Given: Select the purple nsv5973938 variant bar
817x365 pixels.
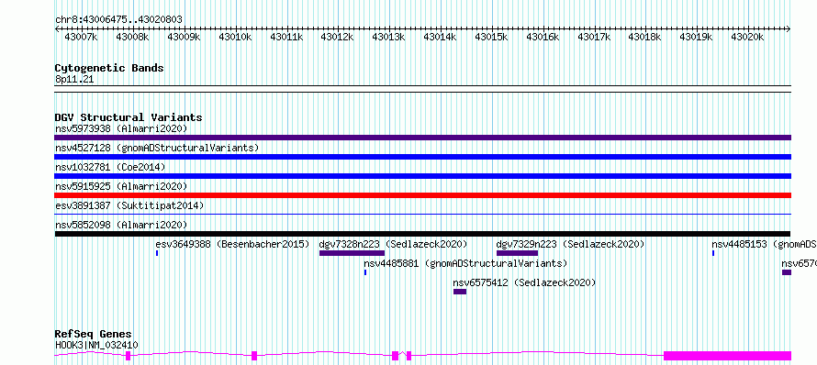Looking at the screenshot, I should (x=422, y=138).
